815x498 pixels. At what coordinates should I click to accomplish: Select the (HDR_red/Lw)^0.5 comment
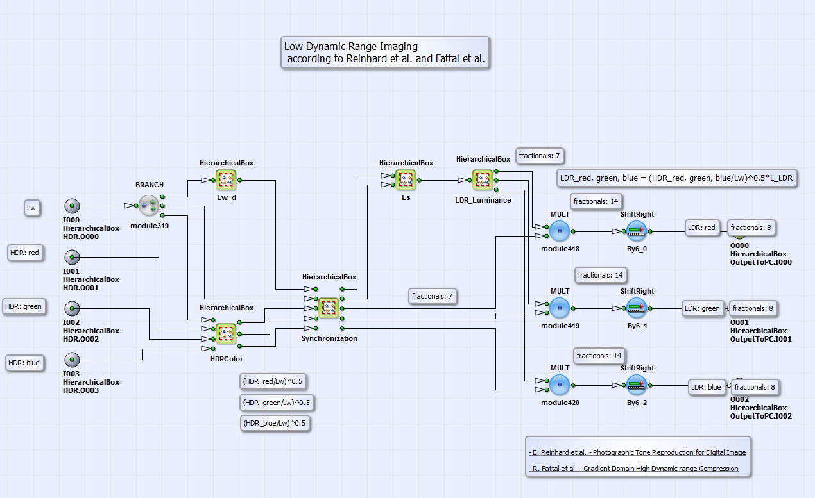(x=272, y=381)
